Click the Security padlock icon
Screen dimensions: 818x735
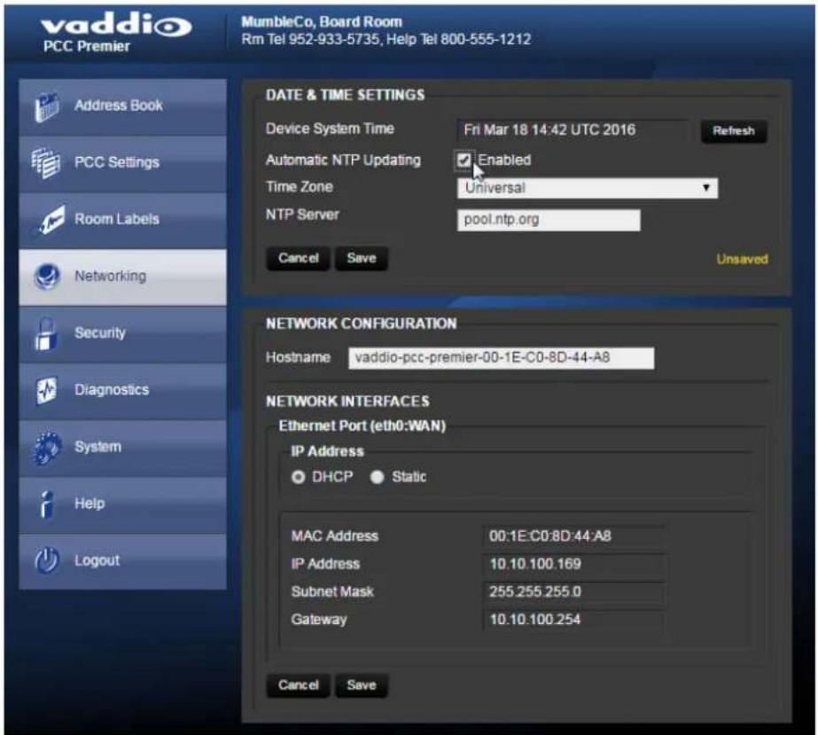click(46, 332)
